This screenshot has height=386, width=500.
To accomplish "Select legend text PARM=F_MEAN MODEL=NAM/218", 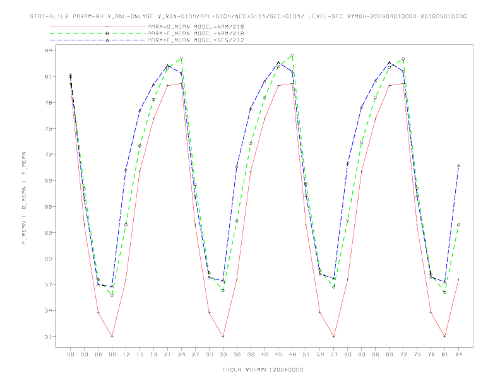I will coord(196,33).
